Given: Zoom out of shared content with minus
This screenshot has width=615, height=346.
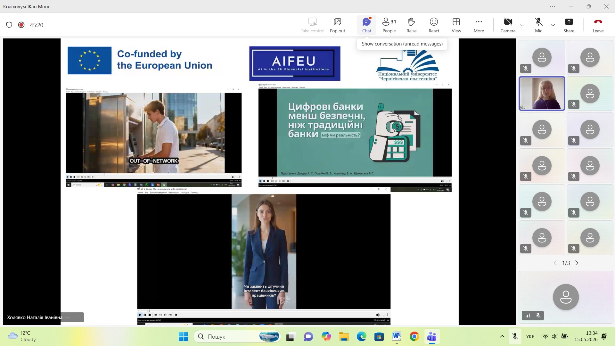Looking at the screenshot, I should tap(68, 317).
